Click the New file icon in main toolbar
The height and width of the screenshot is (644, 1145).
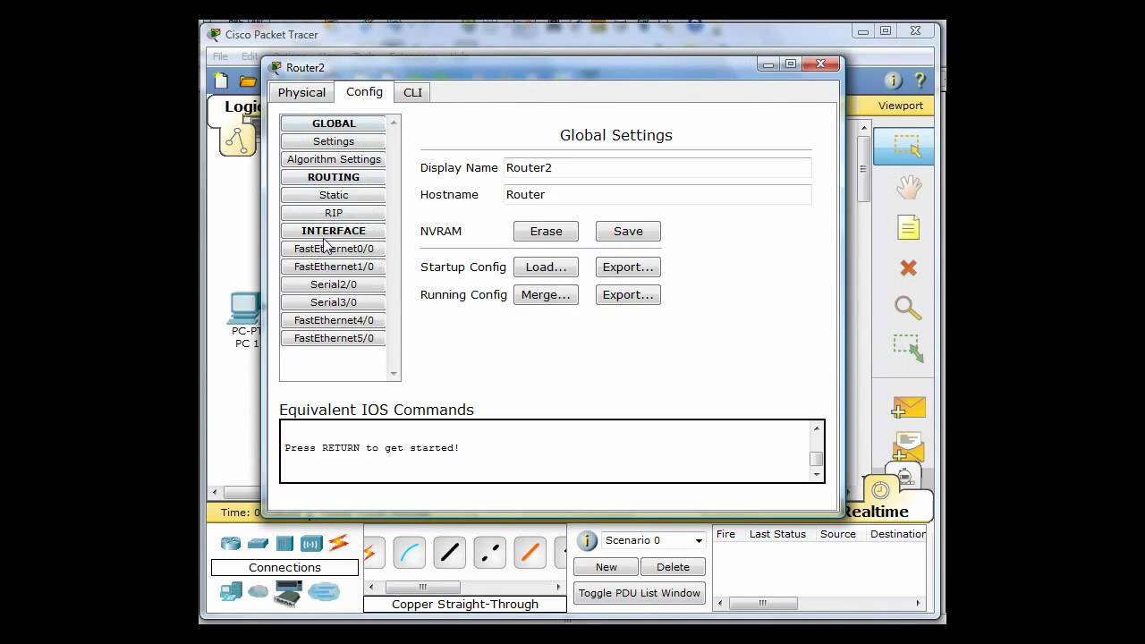point(221,81)
